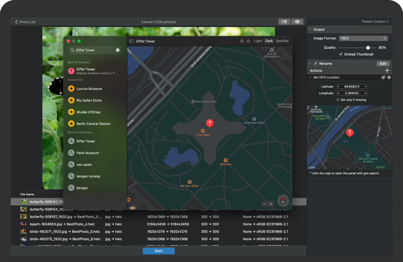Toggle the preview eye button

click(x=297, y=21)
